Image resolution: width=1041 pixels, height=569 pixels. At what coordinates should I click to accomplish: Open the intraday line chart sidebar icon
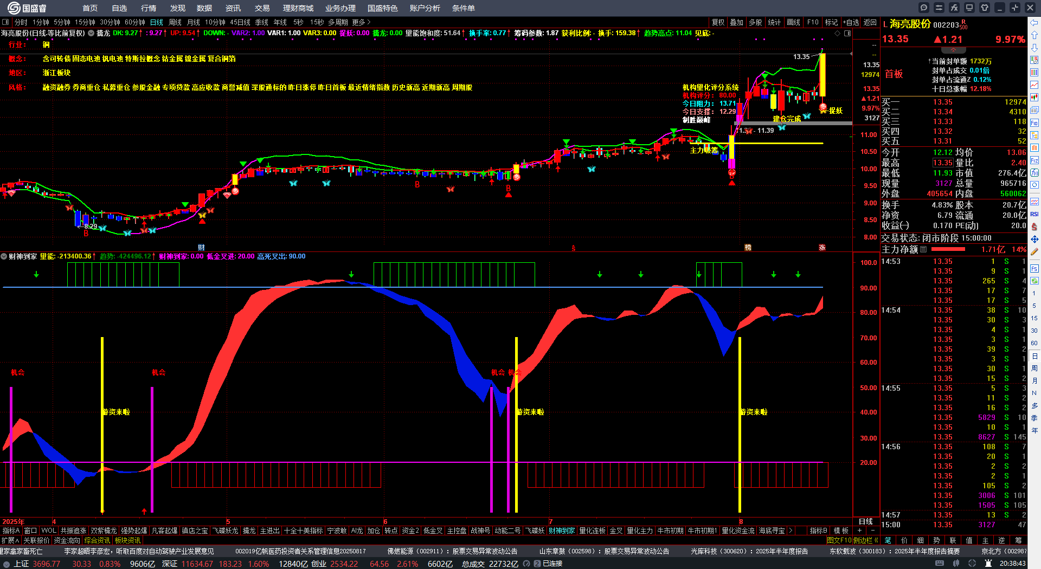1034,85
